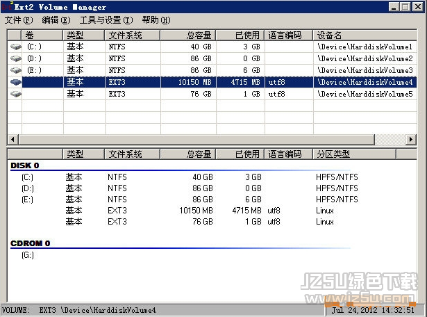
Task: Click the drive icon of HarddiskVolume5 row
Action: point(16,94)
